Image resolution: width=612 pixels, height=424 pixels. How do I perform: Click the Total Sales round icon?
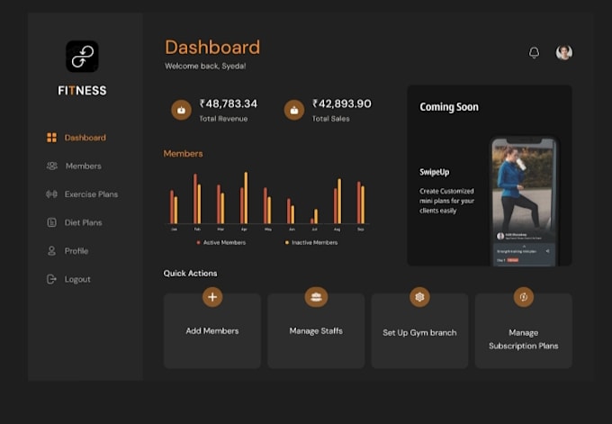point(294,110)
